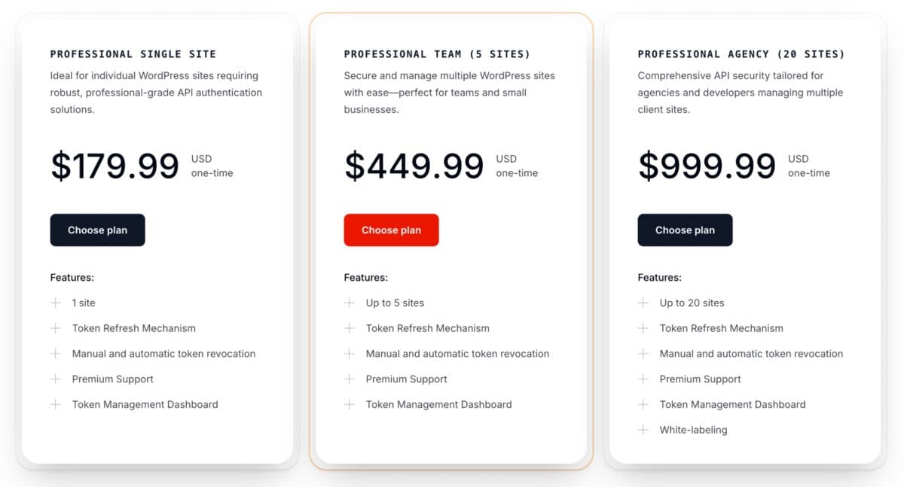Click the $179.99 price text
Screen dimensions: 904x487
115,166
